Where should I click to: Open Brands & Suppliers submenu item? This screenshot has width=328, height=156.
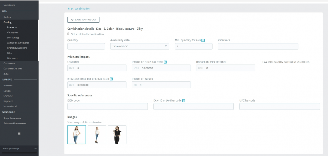click(17, 48)
